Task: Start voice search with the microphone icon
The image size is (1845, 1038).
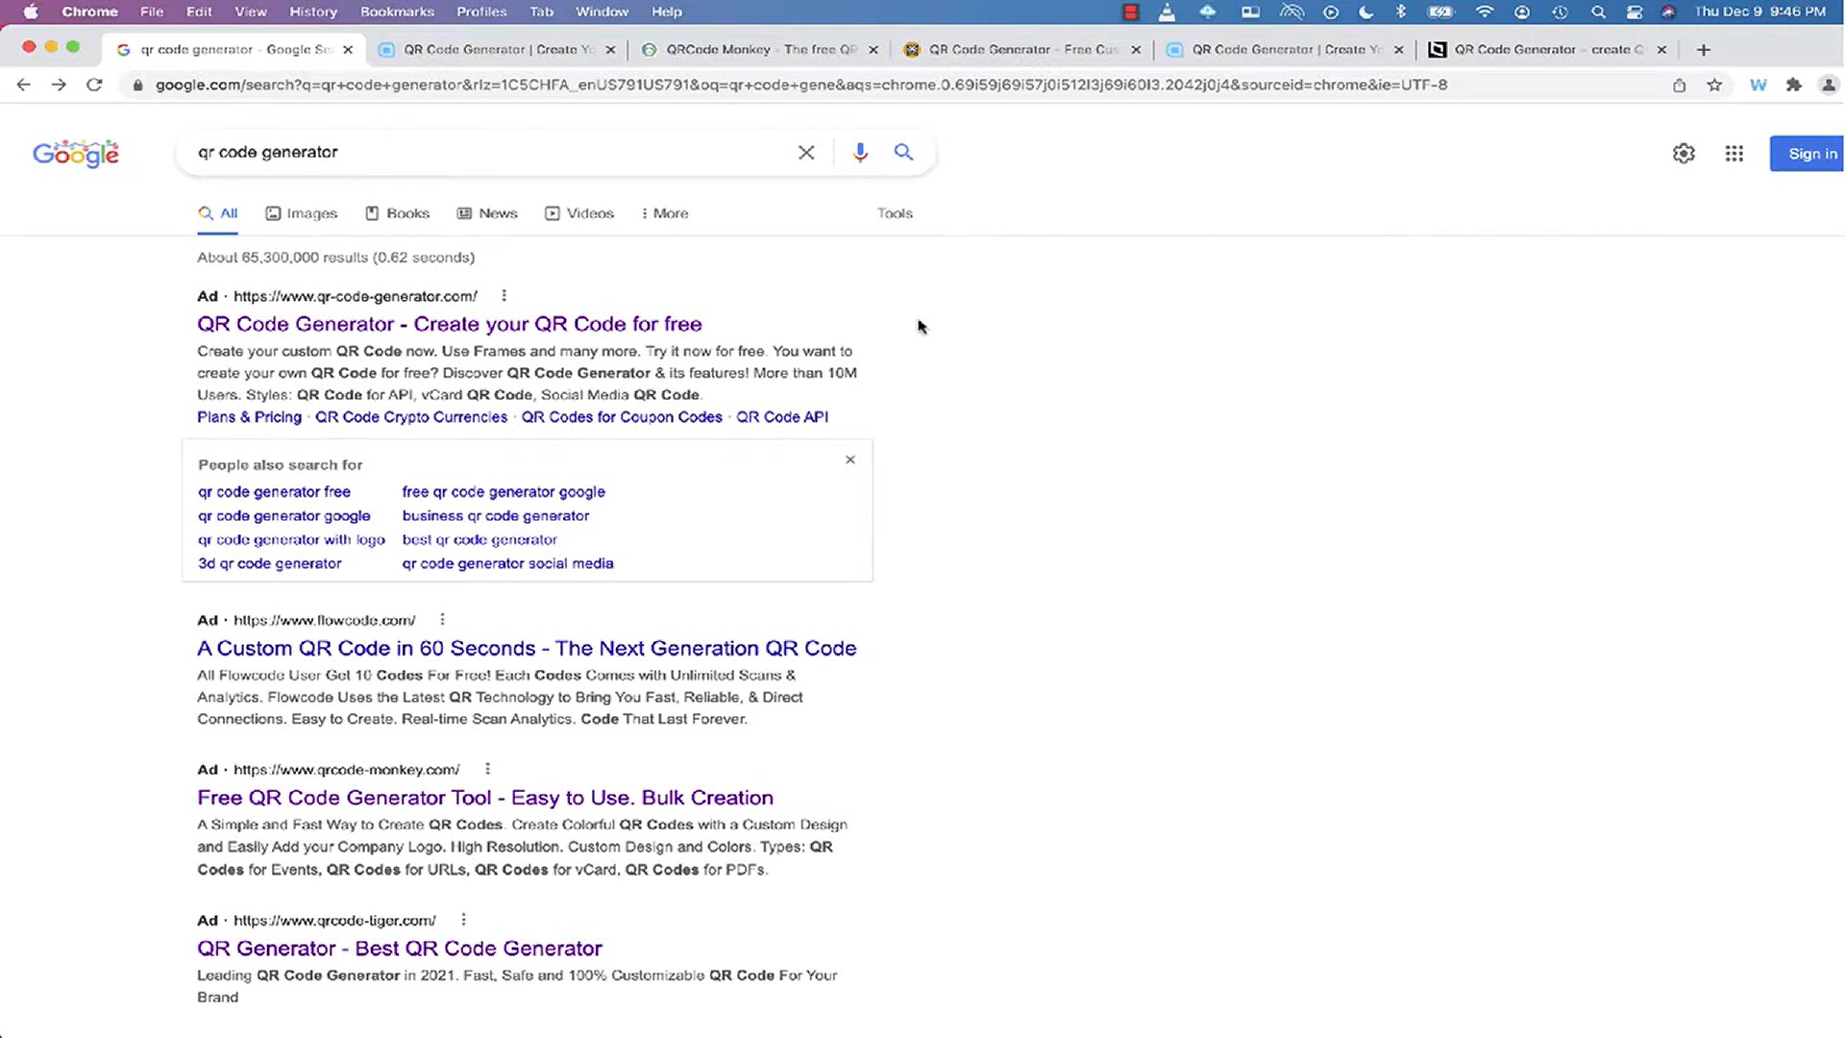Action: [860, 152]
